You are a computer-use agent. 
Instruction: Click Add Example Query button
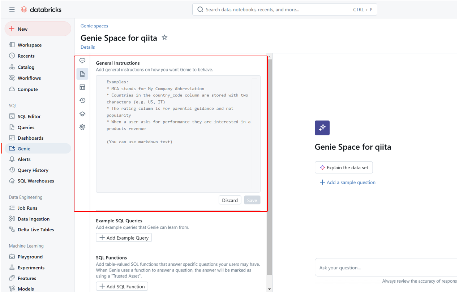(124, 238)
